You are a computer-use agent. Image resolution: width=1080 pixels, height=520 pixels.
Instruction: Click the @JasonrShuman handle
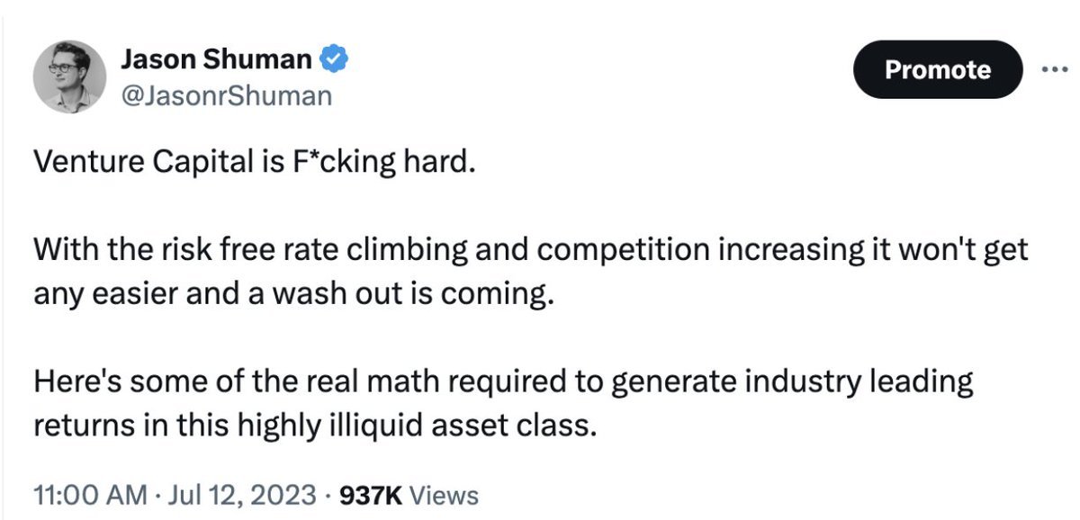tap(226, 95)
